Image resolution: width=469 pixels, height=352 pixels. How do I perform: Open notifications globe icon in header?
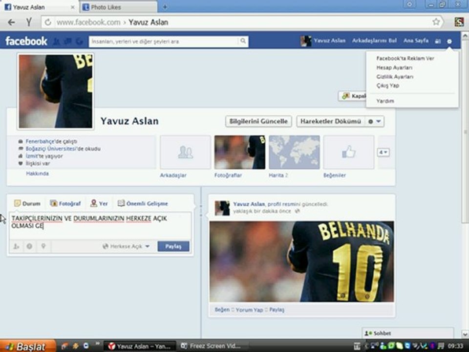click(x=79, y=41)
